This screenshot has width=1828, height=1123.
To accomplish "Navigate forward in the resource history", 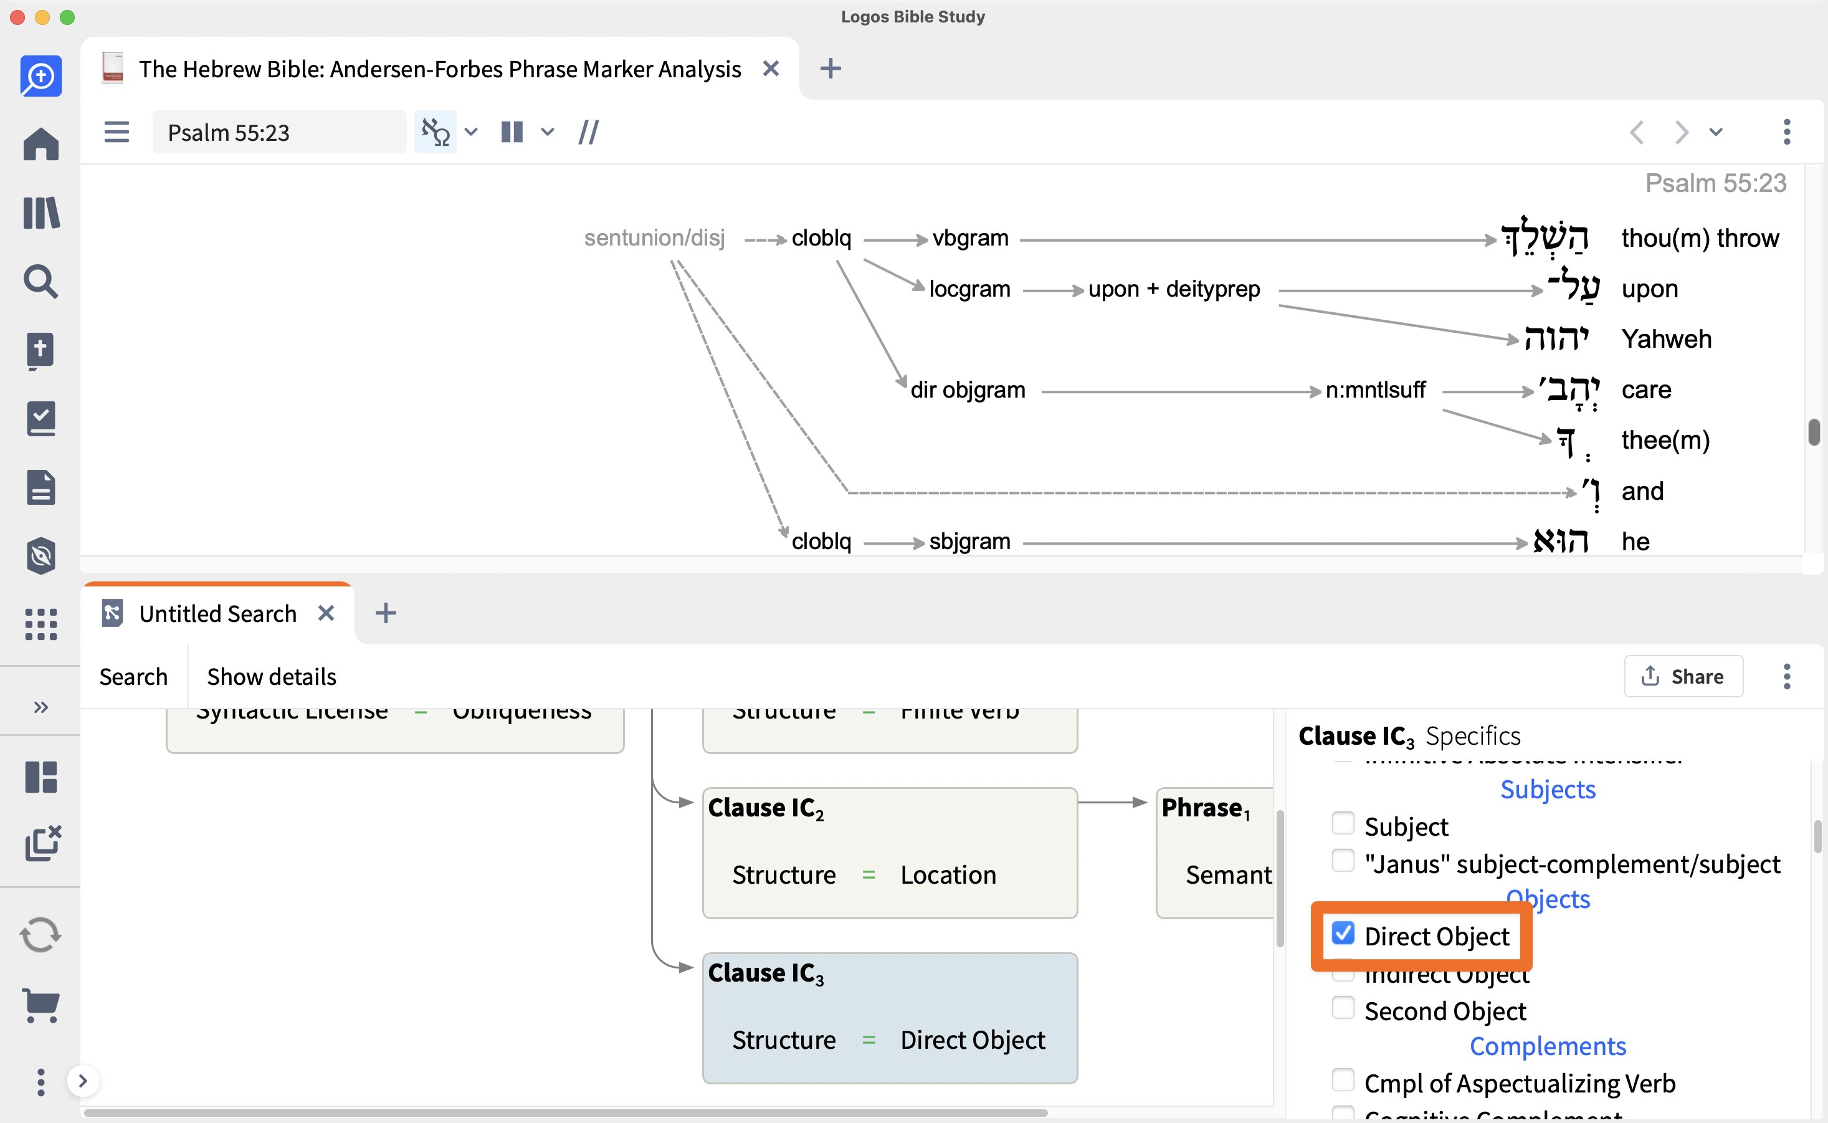I will tap(1681, 132).
